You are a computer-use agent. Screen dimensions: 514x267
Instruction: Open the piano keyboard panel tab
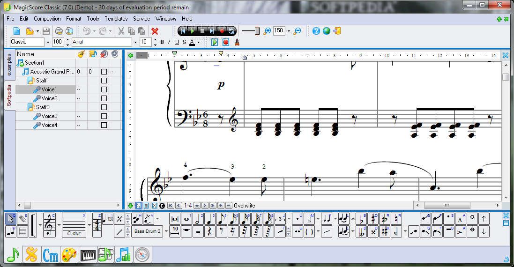(88, 255)
